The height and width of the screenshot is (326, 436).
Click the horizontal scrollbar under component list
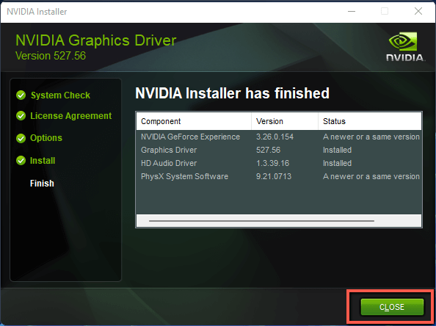pos(261,221)
